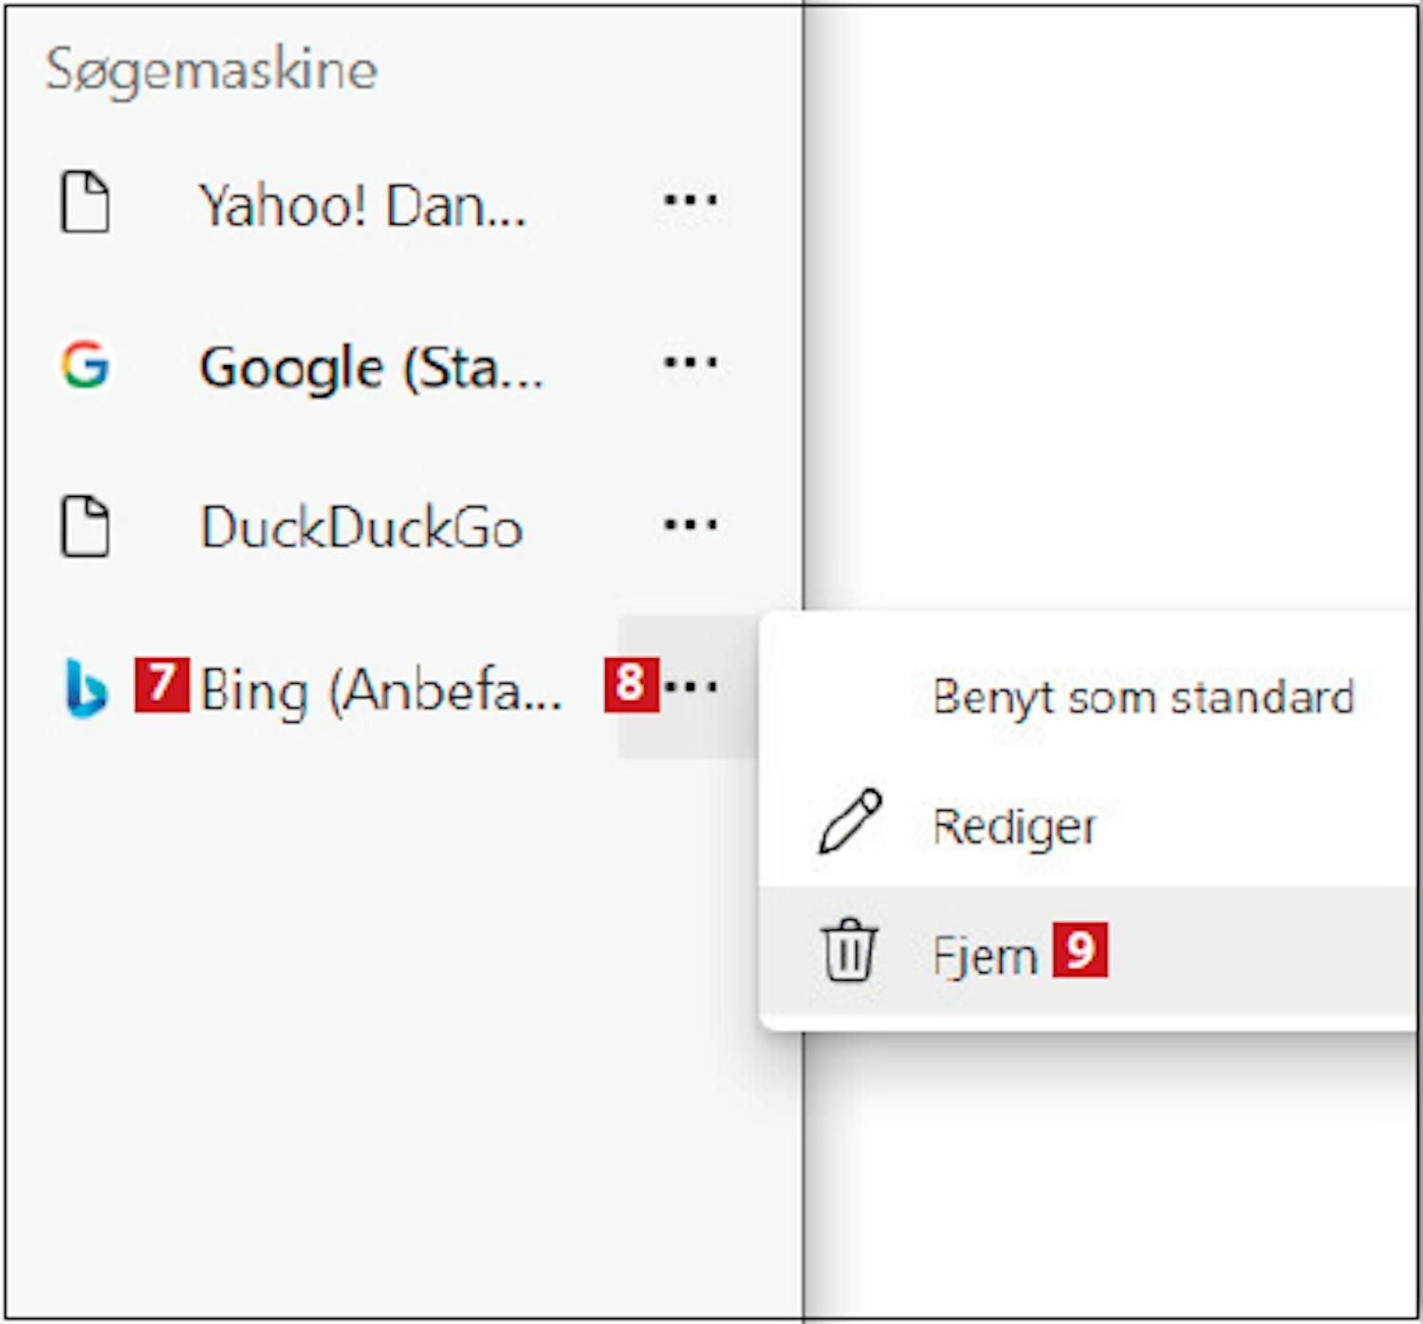The height and width of the screenshot is (1324, 1423).
Task: Click the Google logo icon
Action: point(85,365)
